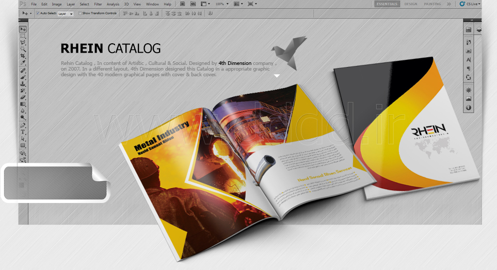Select the Magic Wand tool
The width and height of the screenshot is (497, 270).
point(23,49)
